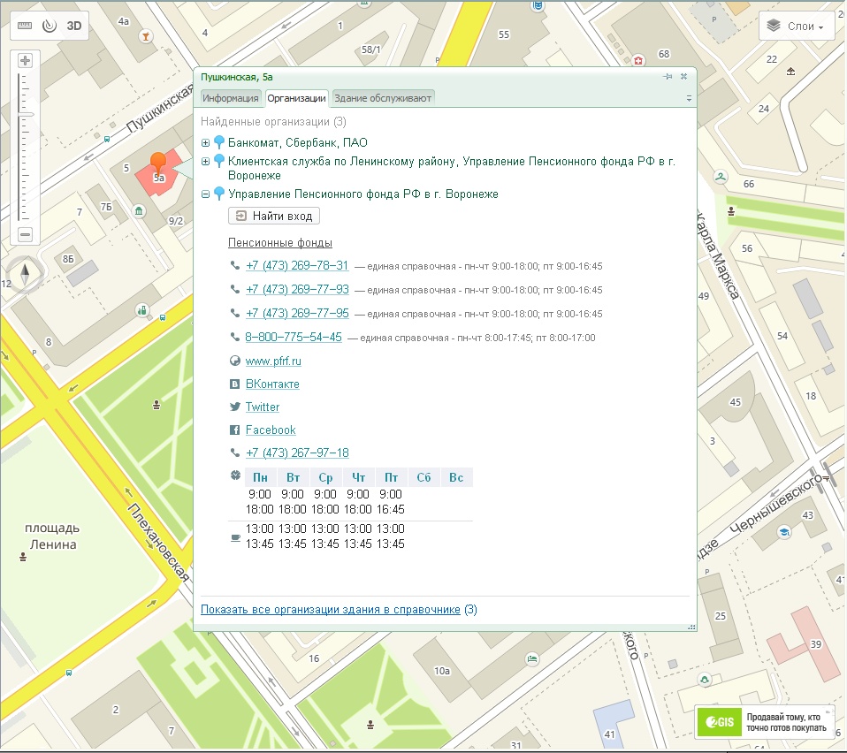This screenshot has height=753, width=847.
Task: Open the www.pfrf.ru website link
Action: pyautogui.click(x=273, y=361)
